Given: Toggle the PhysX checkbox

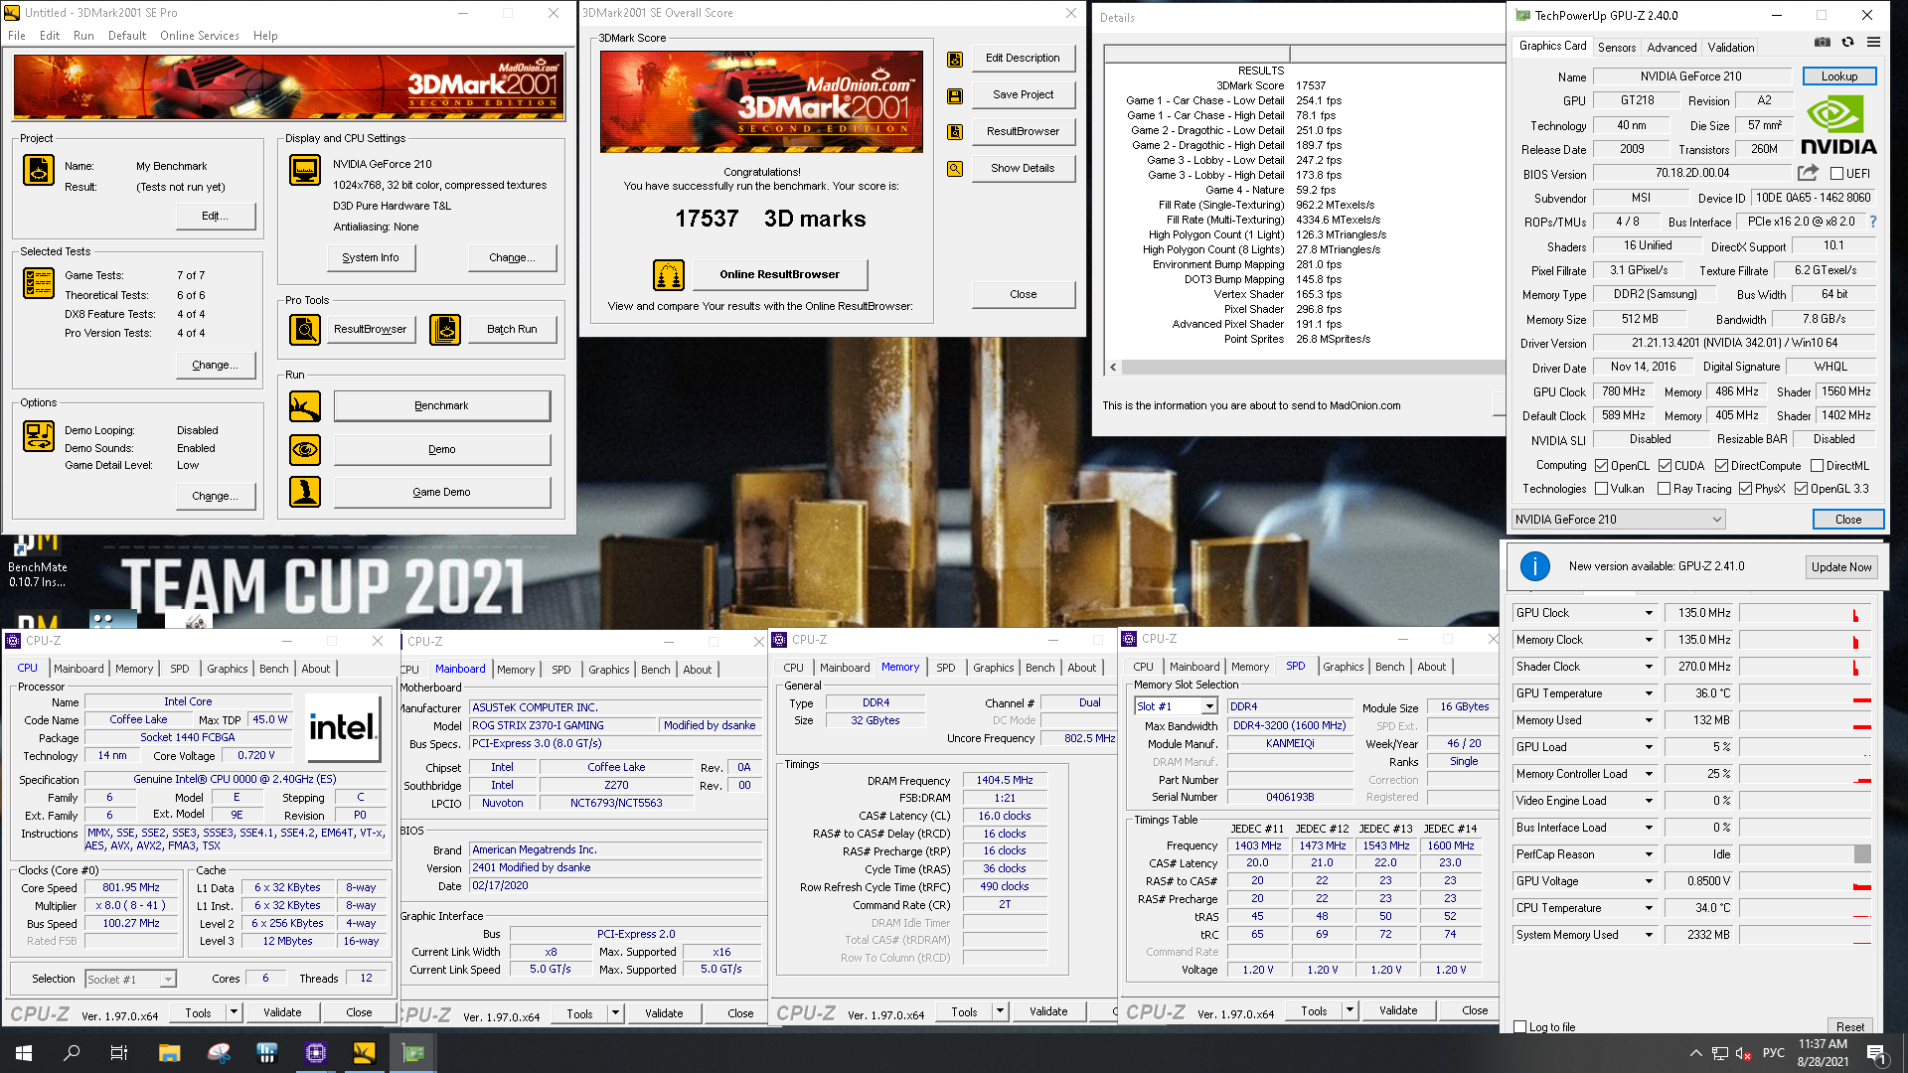Looking at the screenshot, I should [x=1745, y=489].
